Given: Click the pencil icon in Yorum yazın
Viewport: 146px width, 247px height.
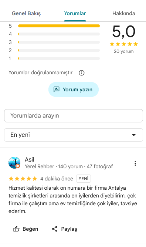Looking at the screenshot, I should tap(57, 89).
